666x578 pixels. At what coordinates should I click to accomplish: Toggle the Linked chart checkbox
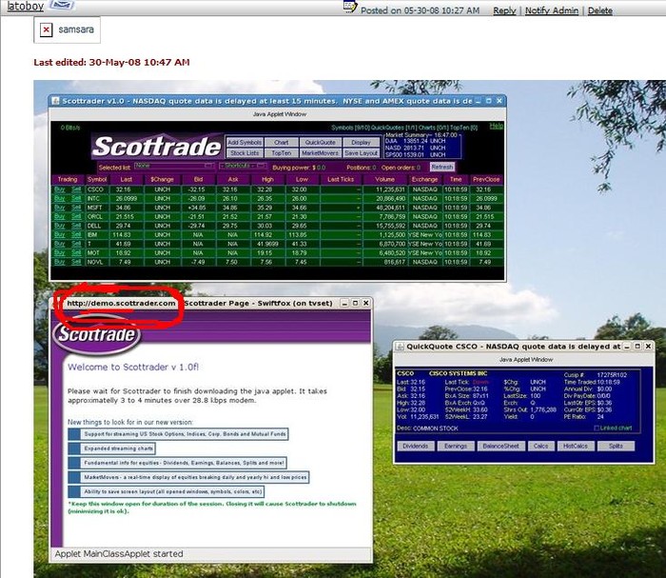(x=595, y=429)
